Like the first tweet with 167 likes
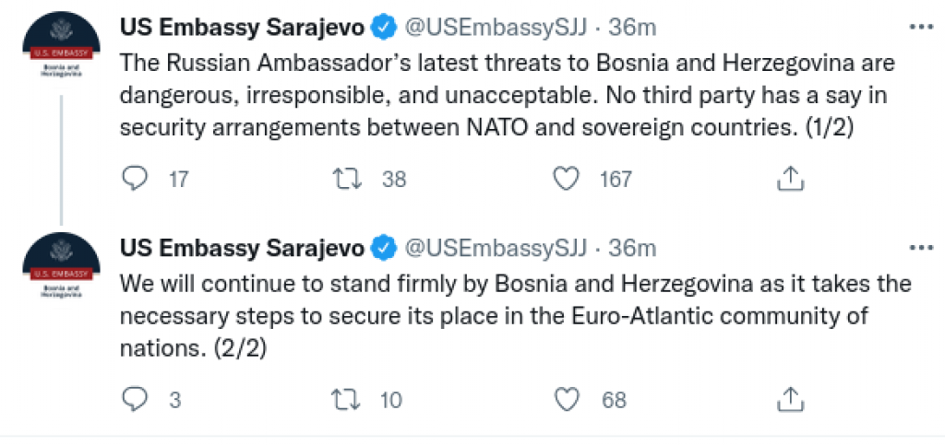The image size is (945, 445). 566,179
